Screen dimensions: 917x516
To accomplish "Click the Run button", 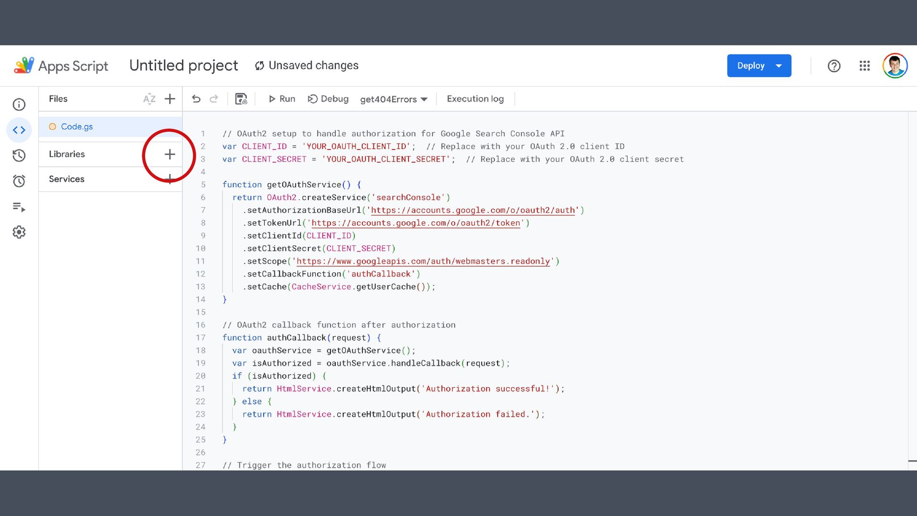I will point(282,99).
